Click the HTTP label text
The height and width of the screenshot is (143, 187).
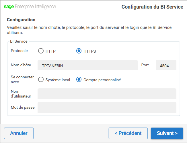[x=50, y=51]
